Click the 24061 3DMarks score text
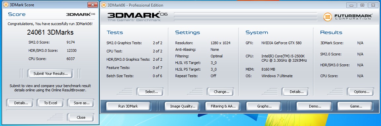381x126 pixels. (50, 33)
